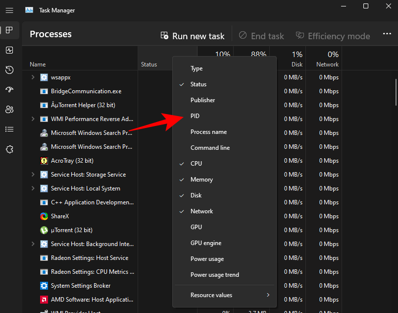
Task: Expand the Service Host: Local System entry
Action: coord(33,188)
